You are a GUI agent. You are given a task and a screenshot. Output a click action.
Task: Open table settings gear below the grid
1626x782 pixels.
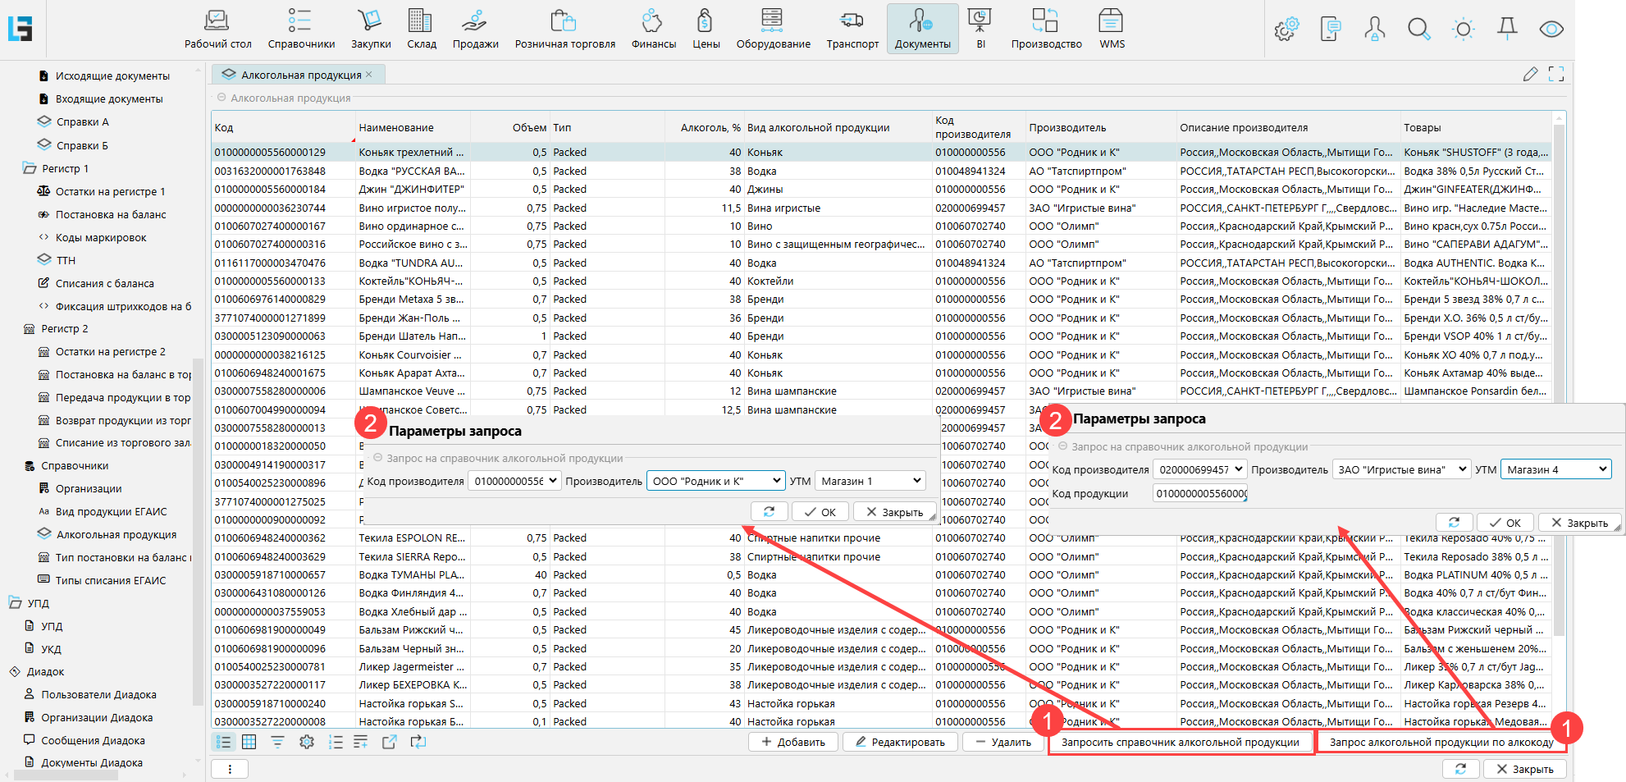coord(307,742)
